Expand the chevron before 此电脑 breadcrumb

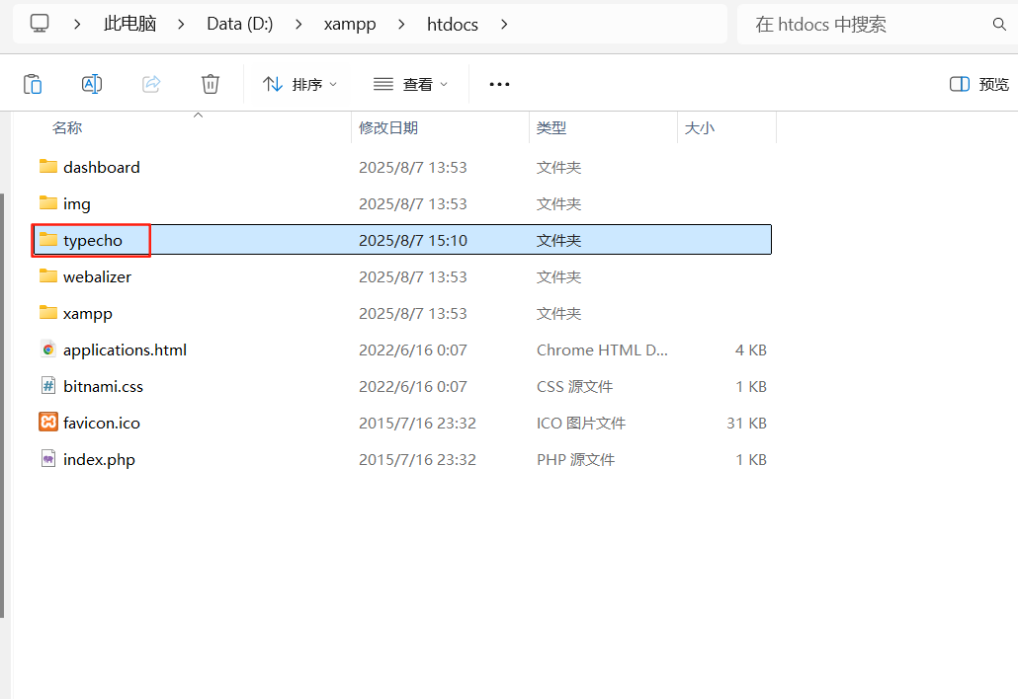(77, 25)
